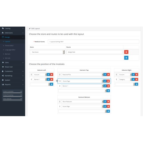The height and width of the screenshot is (143, 143).
Task: Expand the Catalog menu
Action: point(13,28)
